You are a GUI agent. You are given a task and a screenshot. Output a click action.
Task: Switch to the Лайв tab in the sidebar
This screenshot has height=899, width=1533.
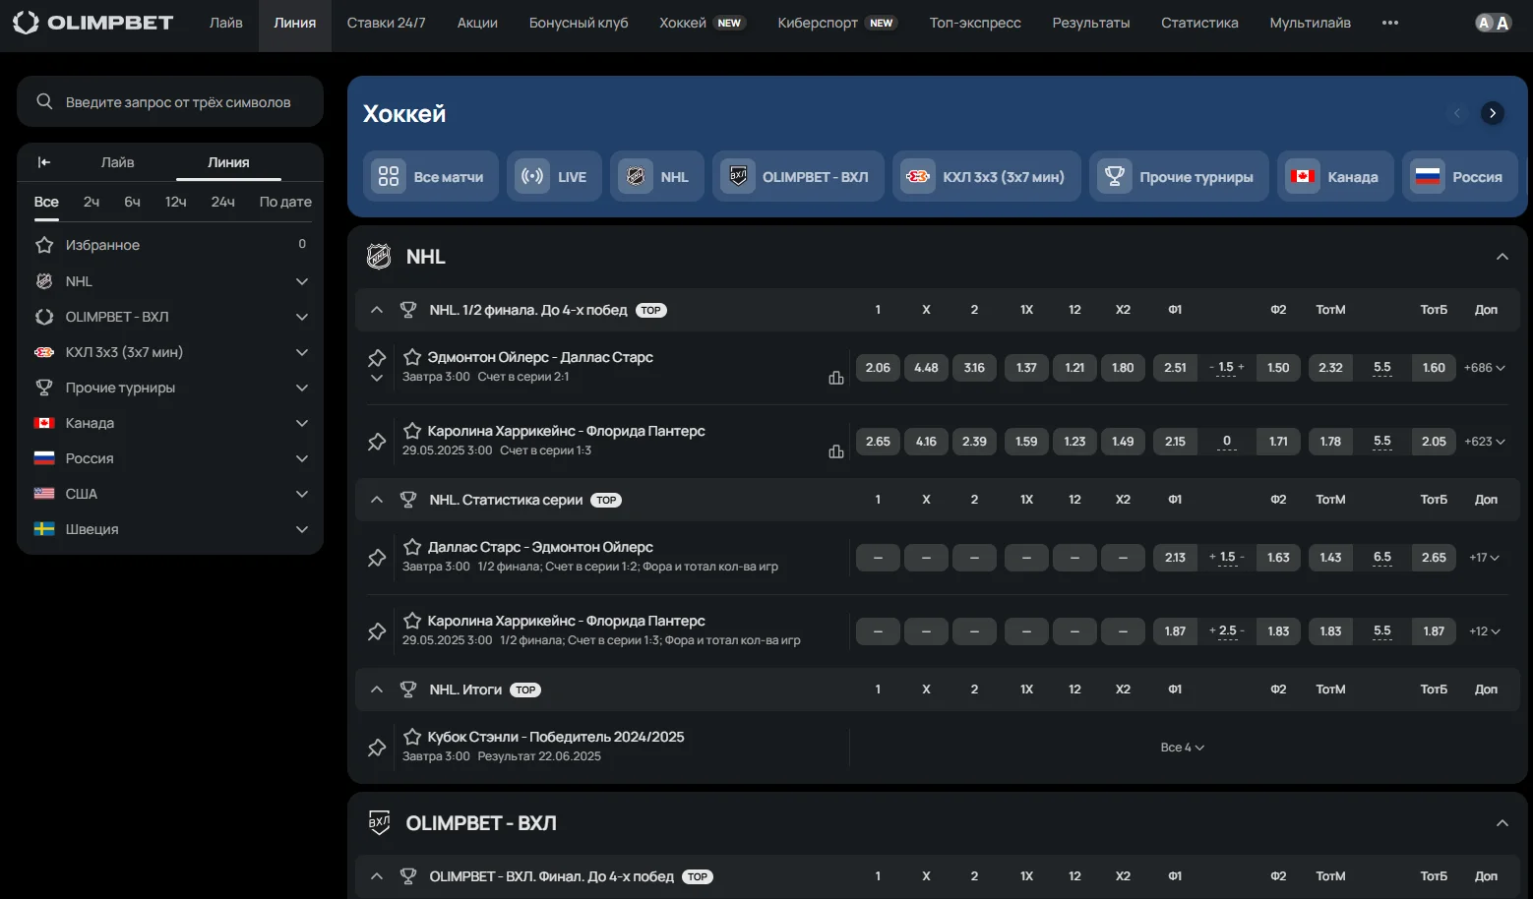117,162
